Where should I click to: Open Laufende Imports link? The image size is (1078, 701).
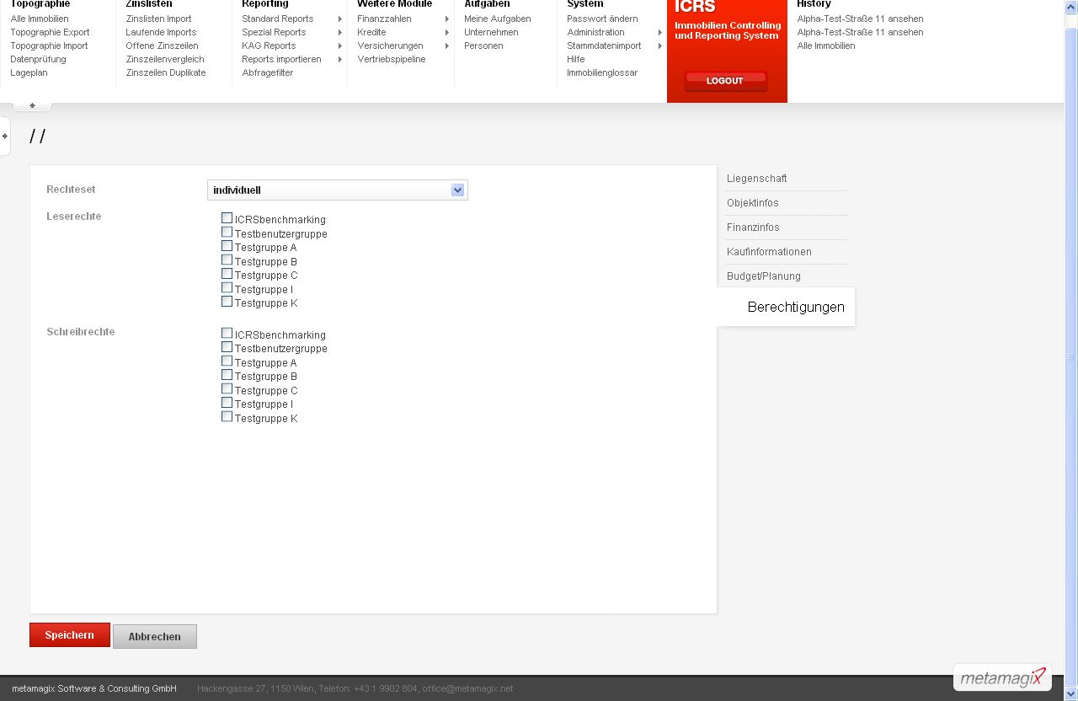(161, 32)
